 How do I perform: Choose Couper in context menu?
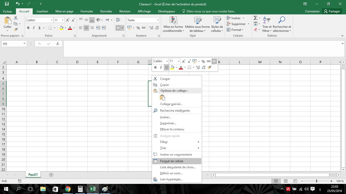(x=177, y=79)
